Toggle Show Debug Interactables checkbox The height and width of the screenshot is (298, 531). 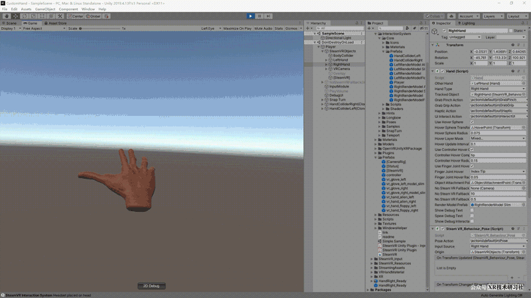pyautogui.click(x=472, y=221)
